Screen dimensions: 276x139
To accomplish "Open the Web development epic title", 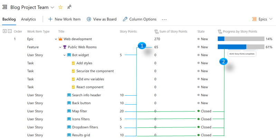I will pyautogui.click(x=78, y=39).
